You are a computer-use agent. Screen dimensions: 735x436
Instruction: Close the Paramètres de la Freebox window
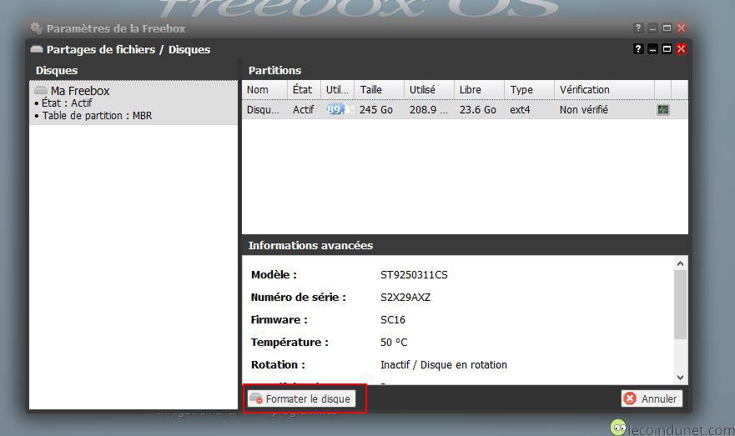(x=681, y=28)
